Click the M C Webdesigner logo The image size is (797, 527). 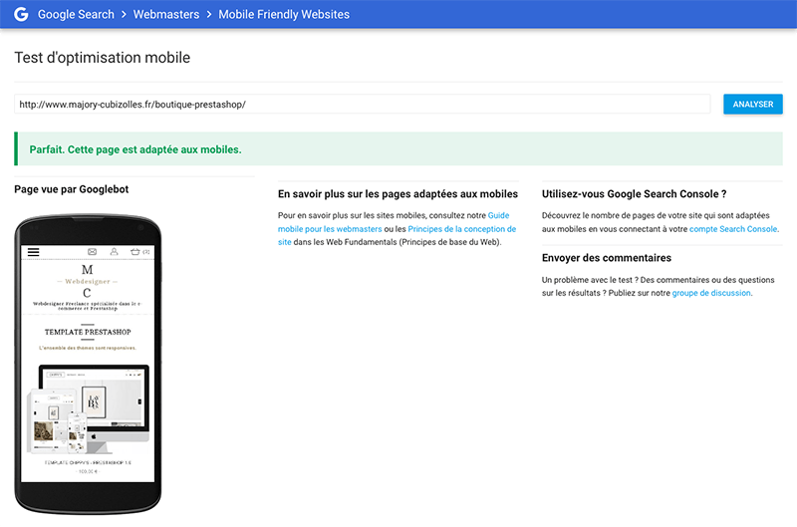[x=87, y=282]
